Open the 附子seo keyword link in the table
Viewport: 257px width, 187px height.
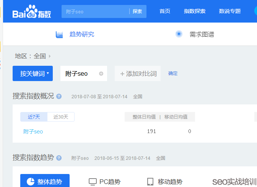(33, 132)
